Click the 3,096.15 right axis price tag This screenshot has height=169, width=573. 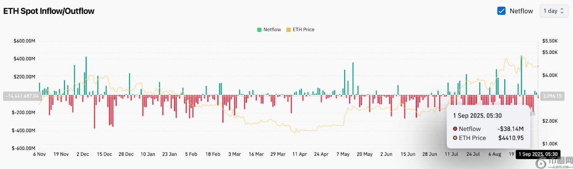pyautogui.click(x=552, y=96)
